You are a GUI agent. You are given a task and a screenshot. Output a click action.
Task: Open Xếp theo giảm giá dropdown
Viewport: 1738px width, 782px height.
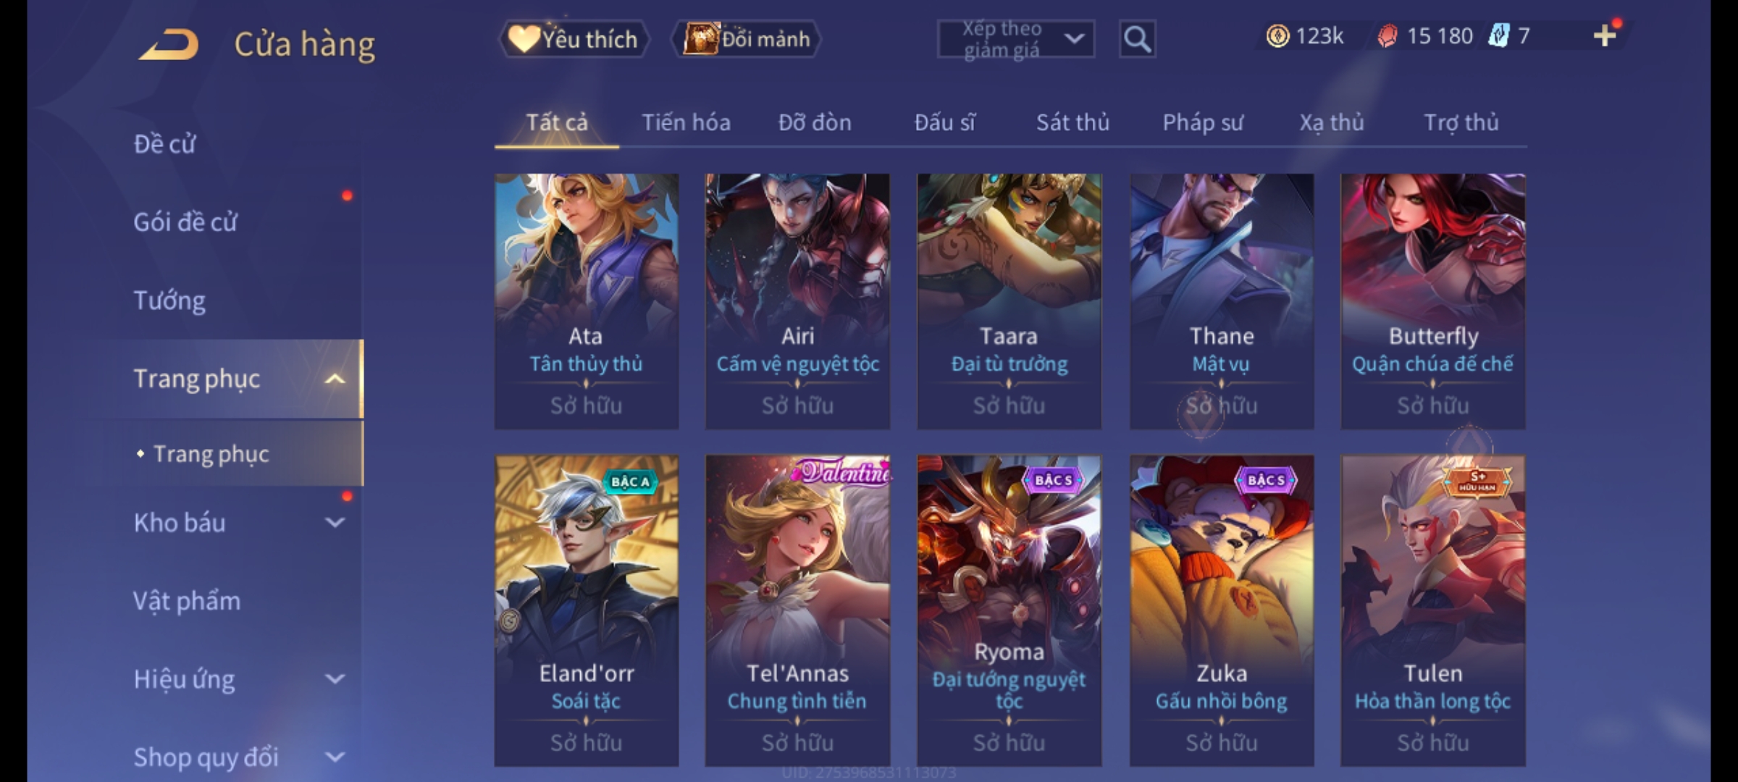(1015, 39)
